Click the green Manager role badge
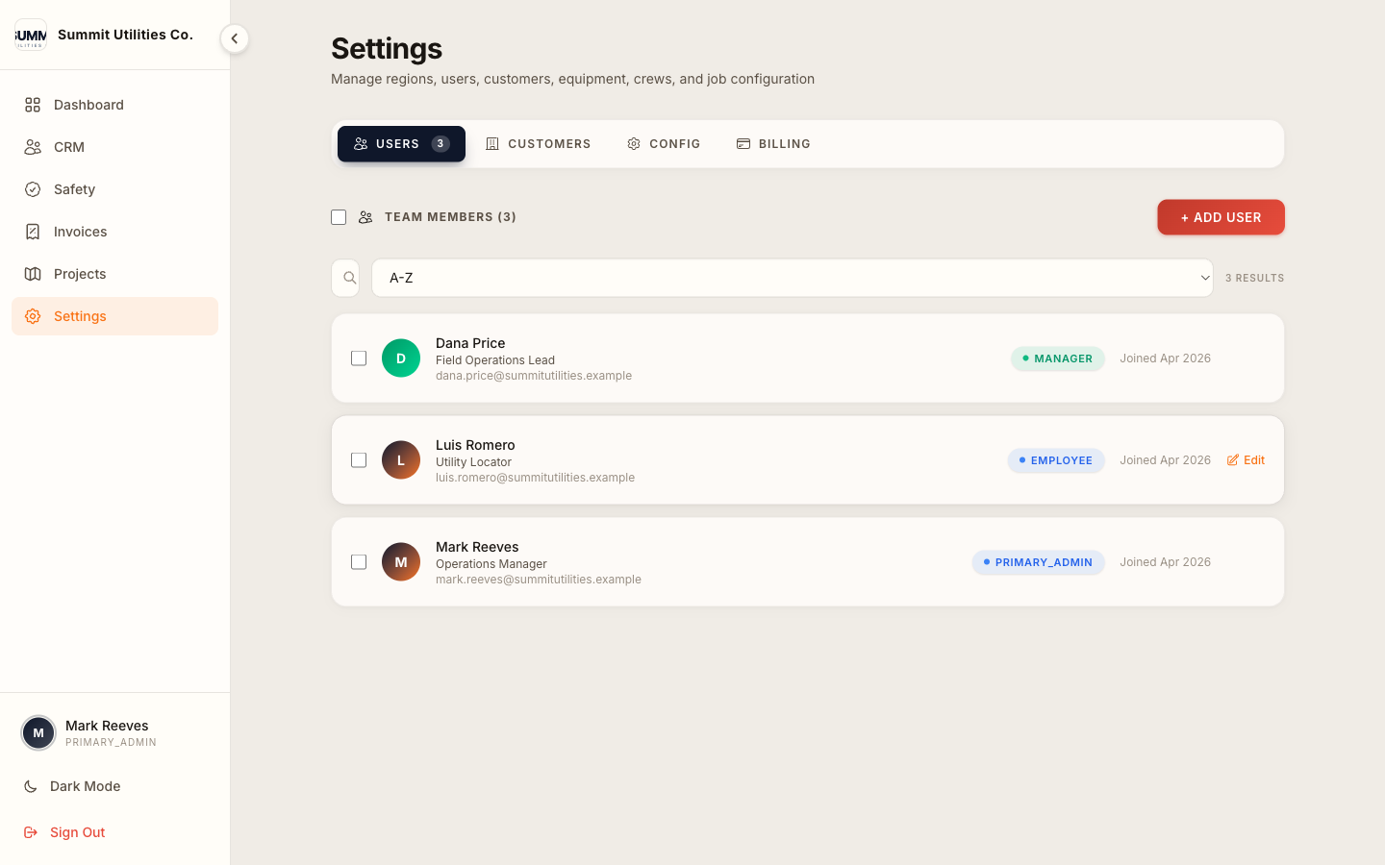The height and width of the screenshot is (865, 1385). [1057, 358]
